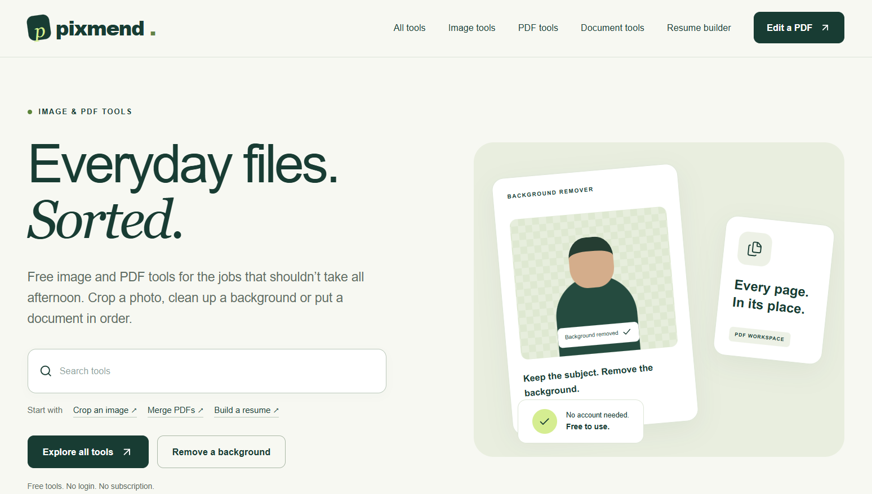The image size is (872, 494).
Task: Open Document tools in the header
Action: coord(612,28)
